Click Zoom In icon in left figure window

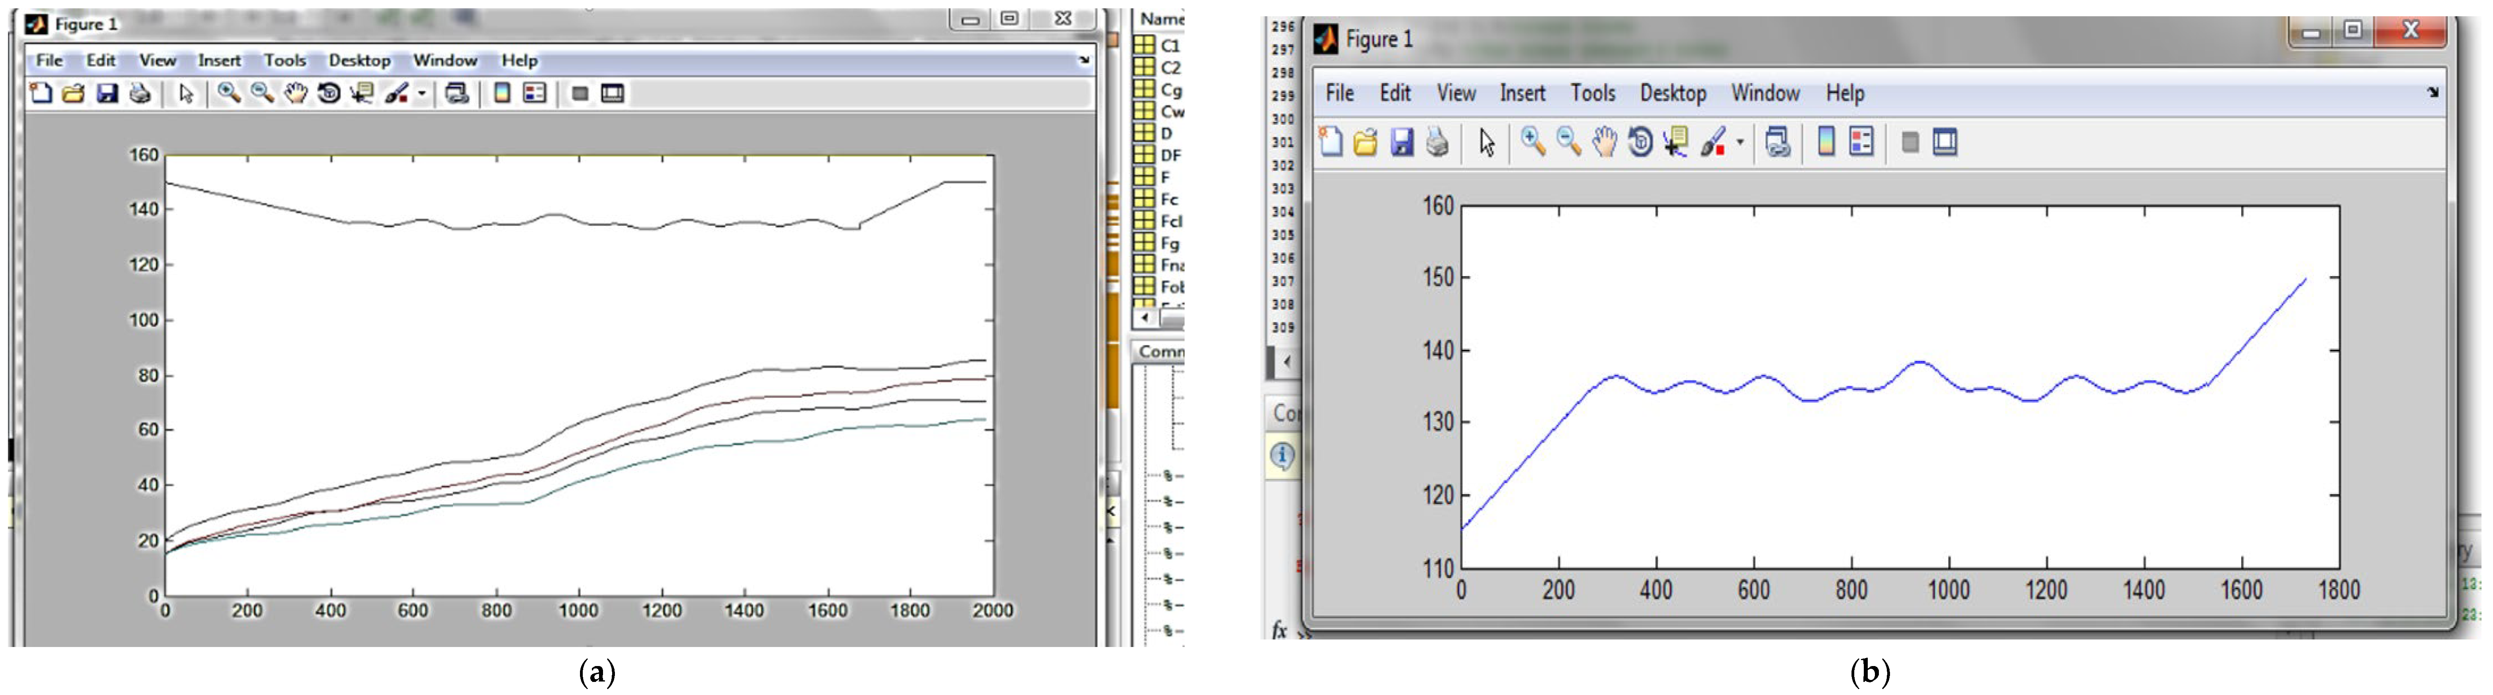pyautogui.click(x=228, y=94)
